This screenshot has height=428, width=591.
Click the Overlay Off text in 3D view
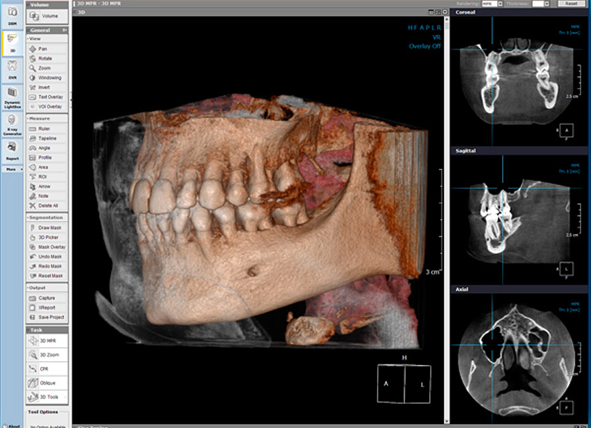[425, 46]
